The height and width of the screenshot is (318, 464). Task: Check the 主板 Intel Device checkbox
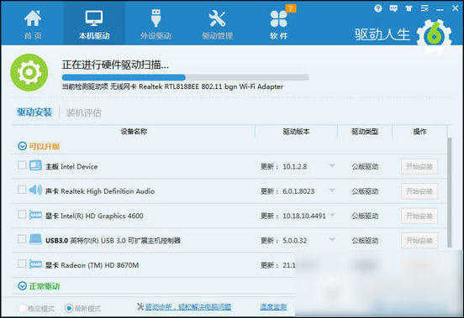click(x=22, y=165)
